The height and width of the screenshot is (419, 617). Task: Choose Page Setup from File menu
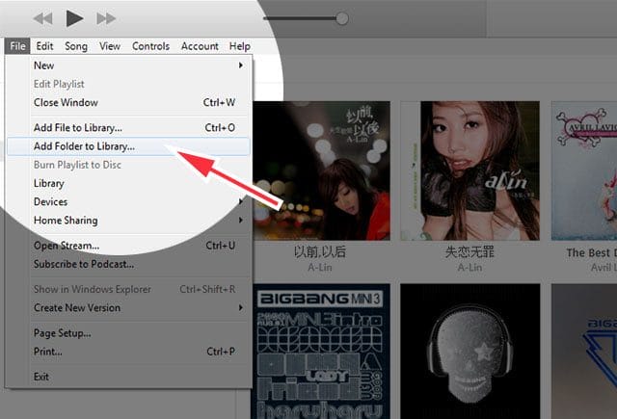pyautogui.click(x=128, y=333)
